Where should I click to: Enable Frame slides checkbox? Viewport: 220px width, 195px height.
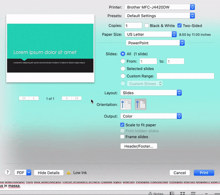pos(122,136)
